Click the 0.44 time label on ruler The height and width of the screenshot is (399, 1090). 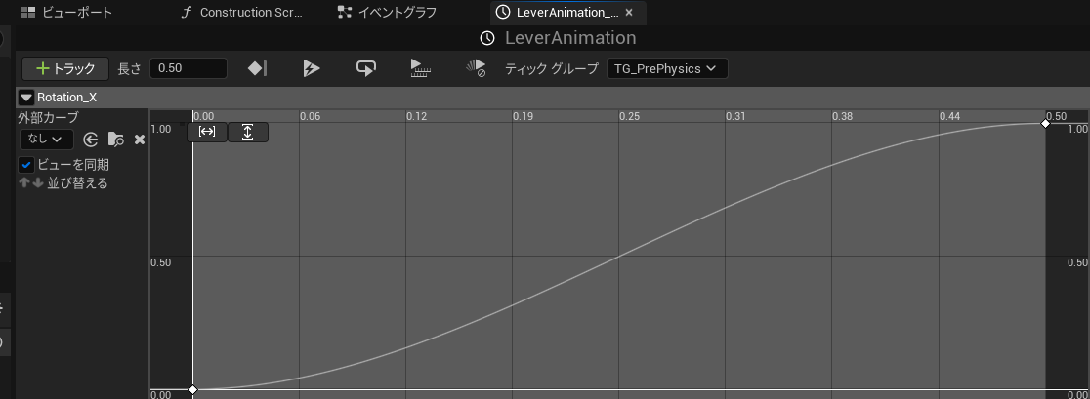point(949,116)
